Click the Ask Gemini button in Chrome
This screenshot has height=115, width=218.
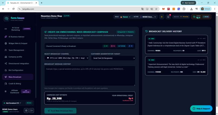click(188, 3)
